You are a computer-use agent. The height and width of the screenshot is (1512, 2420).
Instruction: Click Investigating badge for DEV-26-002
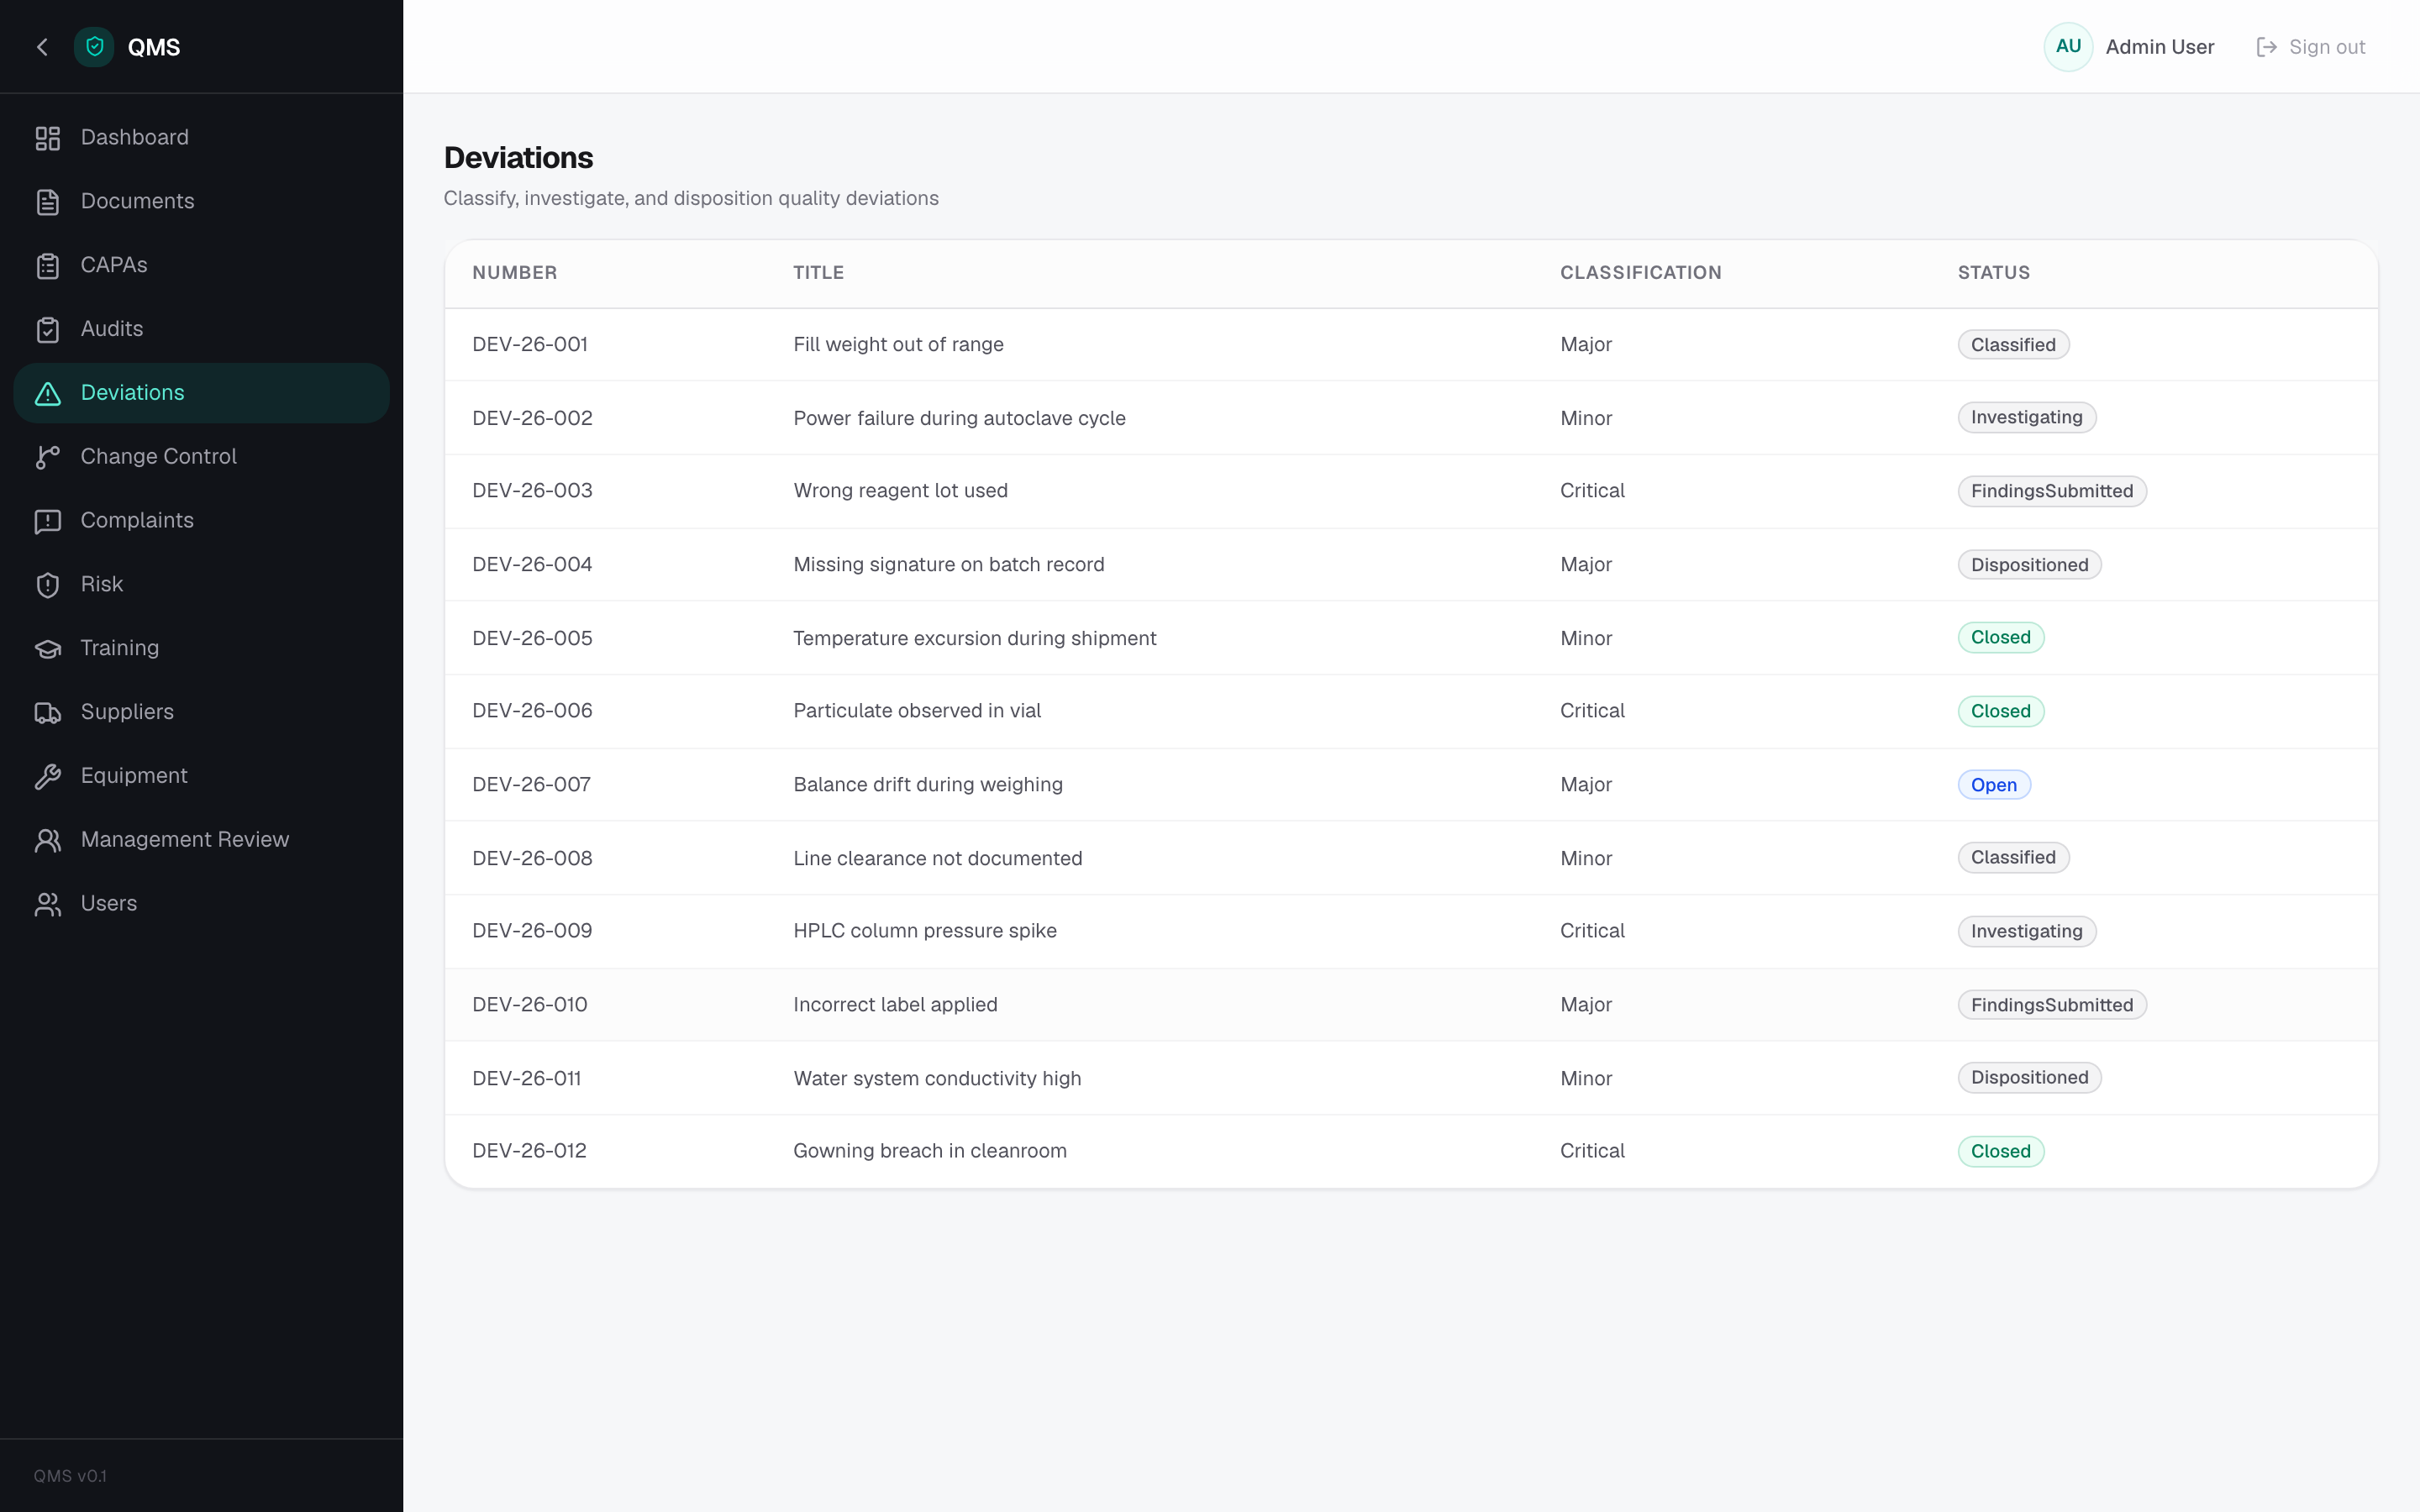(2026, 417)
